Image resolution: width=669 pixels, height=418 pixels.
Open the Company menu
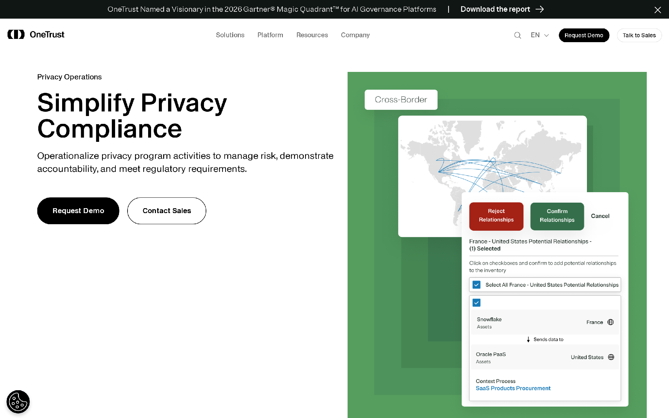(355, 35)
